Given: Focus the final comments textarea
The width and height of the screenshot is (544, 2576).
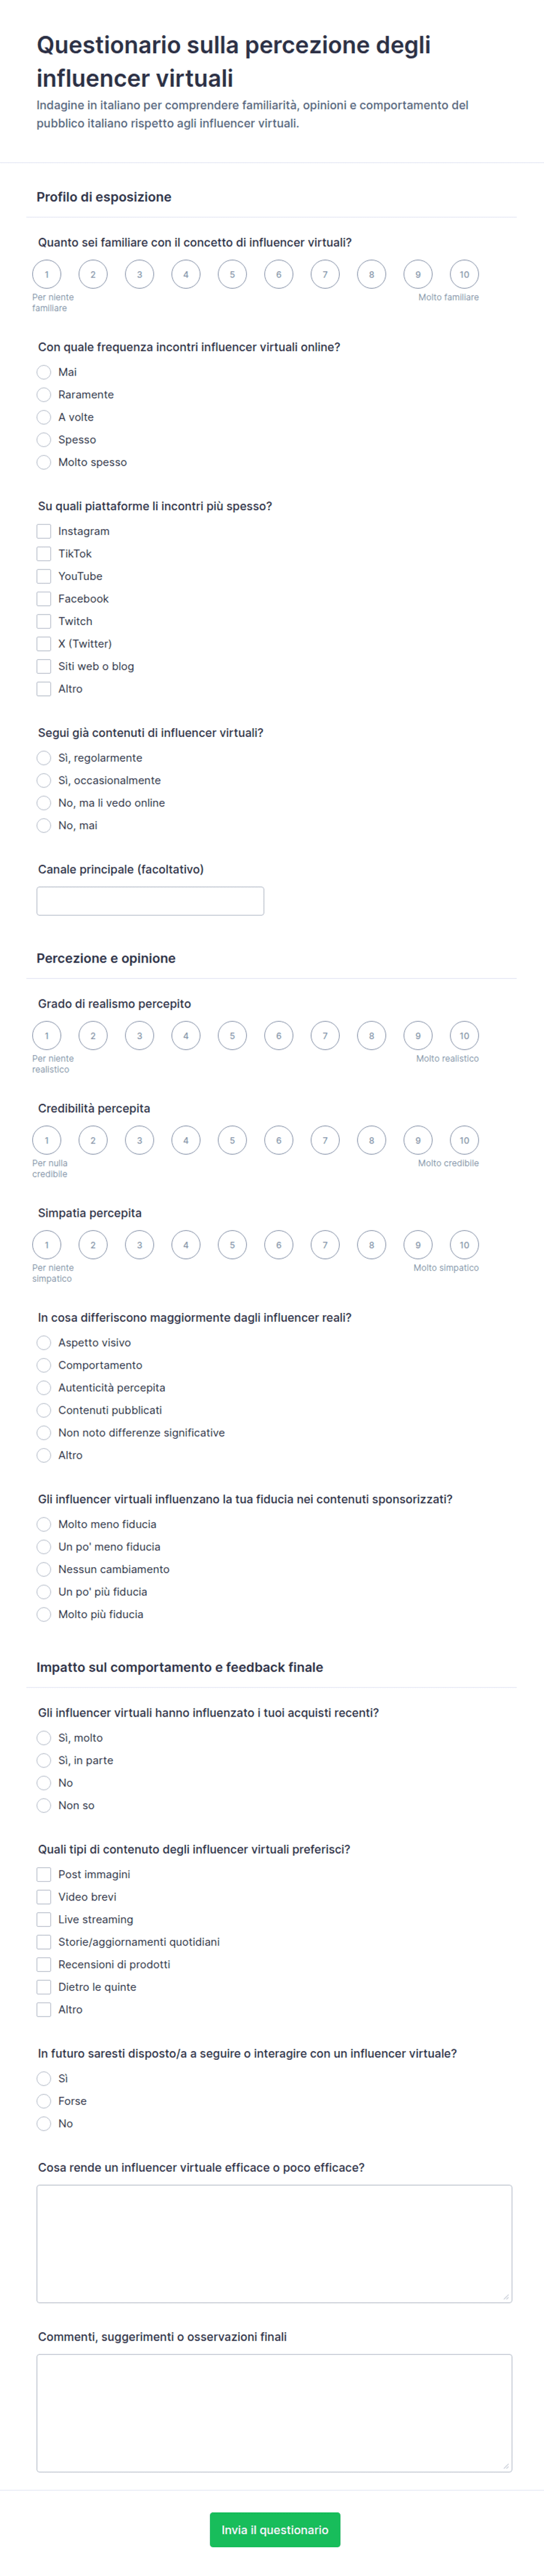Looking at the screenshot, I should [x=274, y=2413].
